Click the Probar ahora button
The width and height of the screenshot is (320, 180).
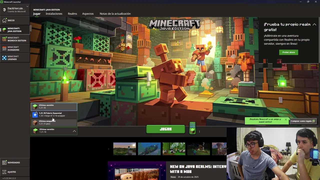coord(288,52)
